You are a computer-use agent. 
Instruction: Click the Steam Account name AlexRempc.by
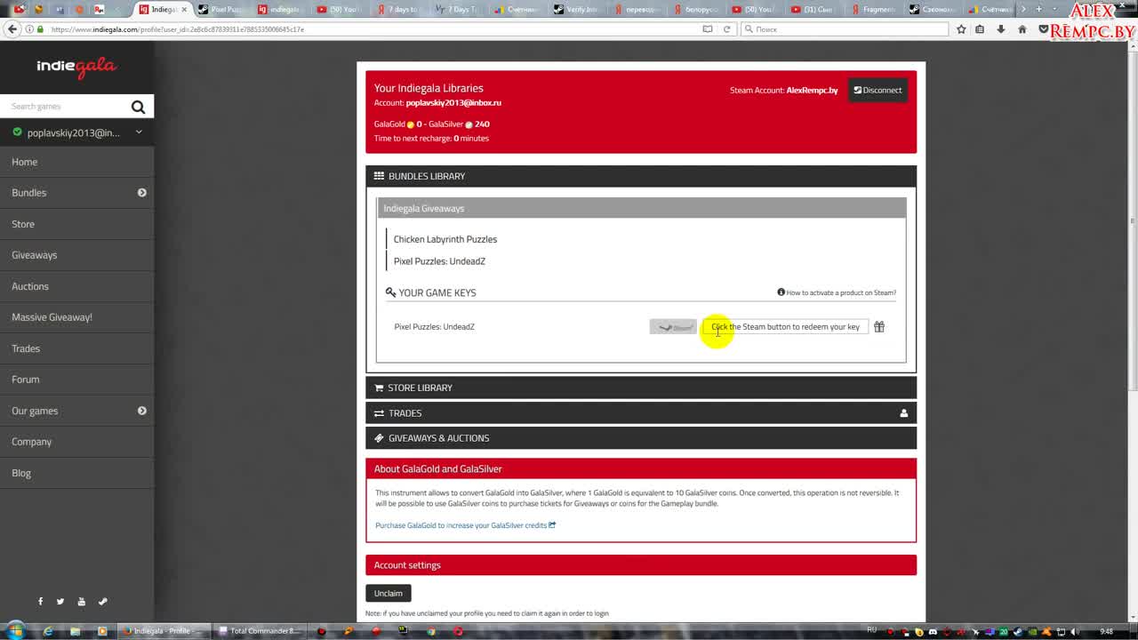click(812, 91)
